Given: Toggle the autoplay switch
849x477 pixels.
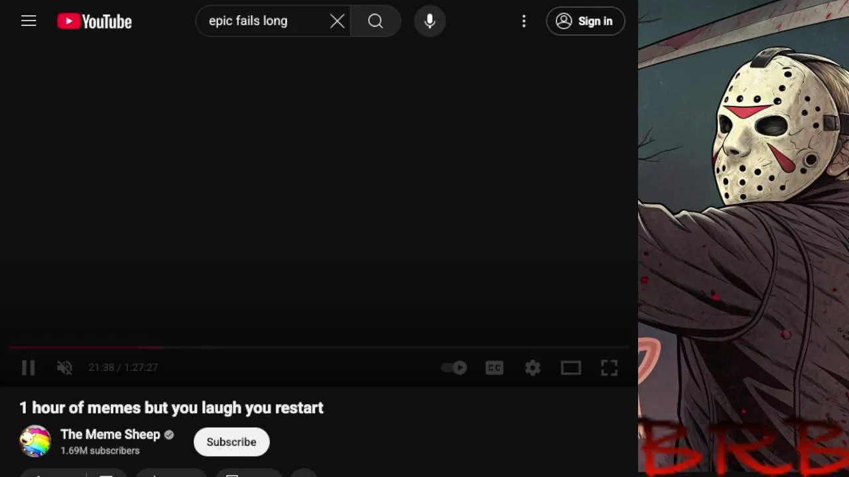Looking at the screenshot, I should click(x=454, y=368).
